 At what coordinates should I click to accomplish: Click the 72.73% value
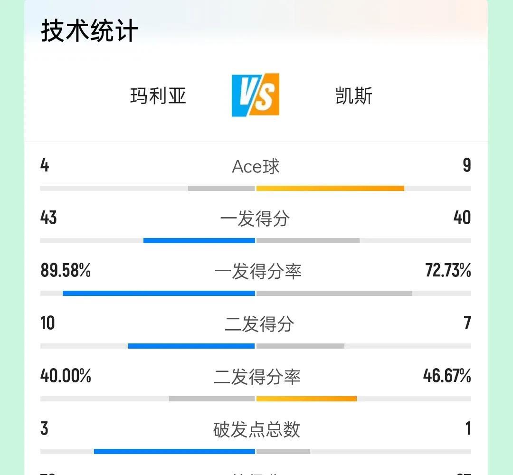click(448, 270)
